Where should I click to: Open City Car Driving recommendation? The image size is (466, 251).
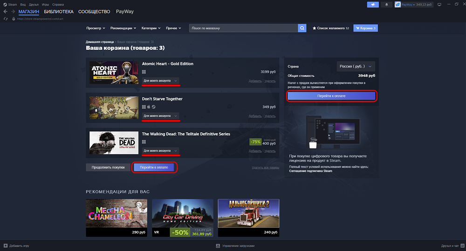pyautogui.click(x=183, y=218)
